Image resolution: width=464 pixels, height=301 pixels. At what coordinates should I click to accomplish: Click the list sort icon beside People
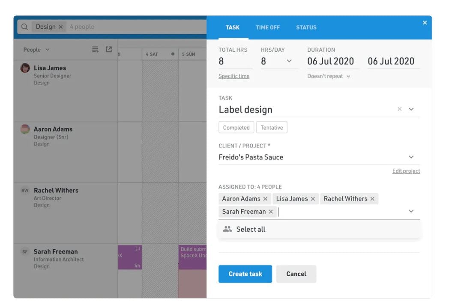point(95,50)
